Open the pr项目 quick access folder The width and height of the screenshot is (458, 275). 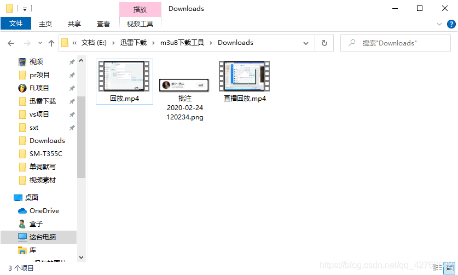click(x=39, y=75)
